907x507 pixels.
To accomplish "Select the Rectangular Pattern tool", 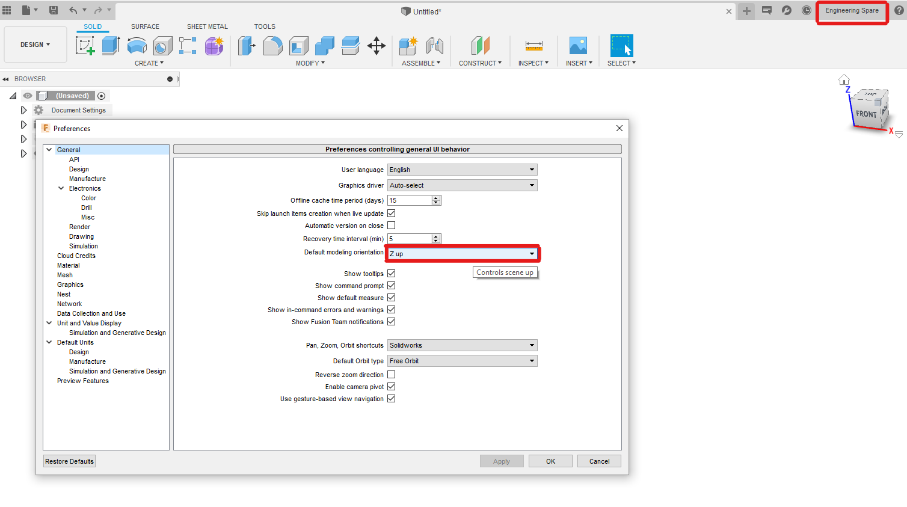I will (188, 46).
